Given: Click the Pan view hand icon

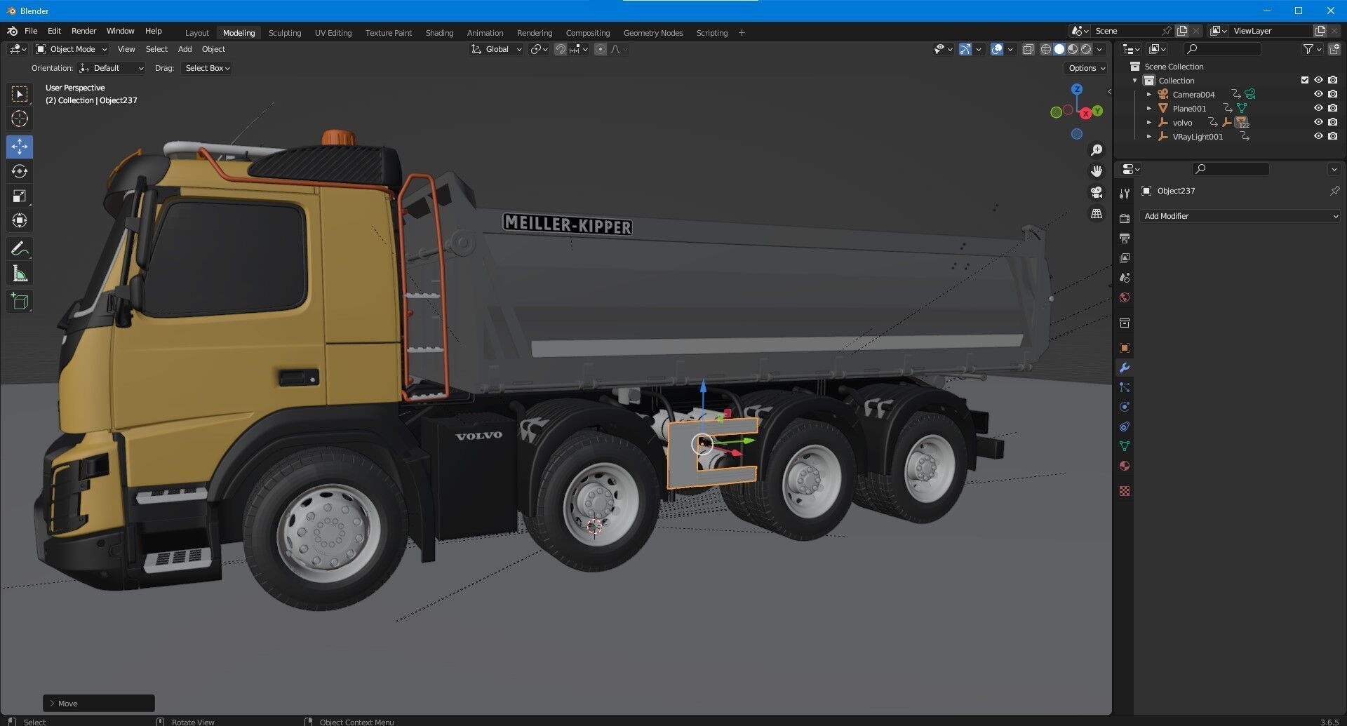Looking at the screenshot, I should 1097,171.
